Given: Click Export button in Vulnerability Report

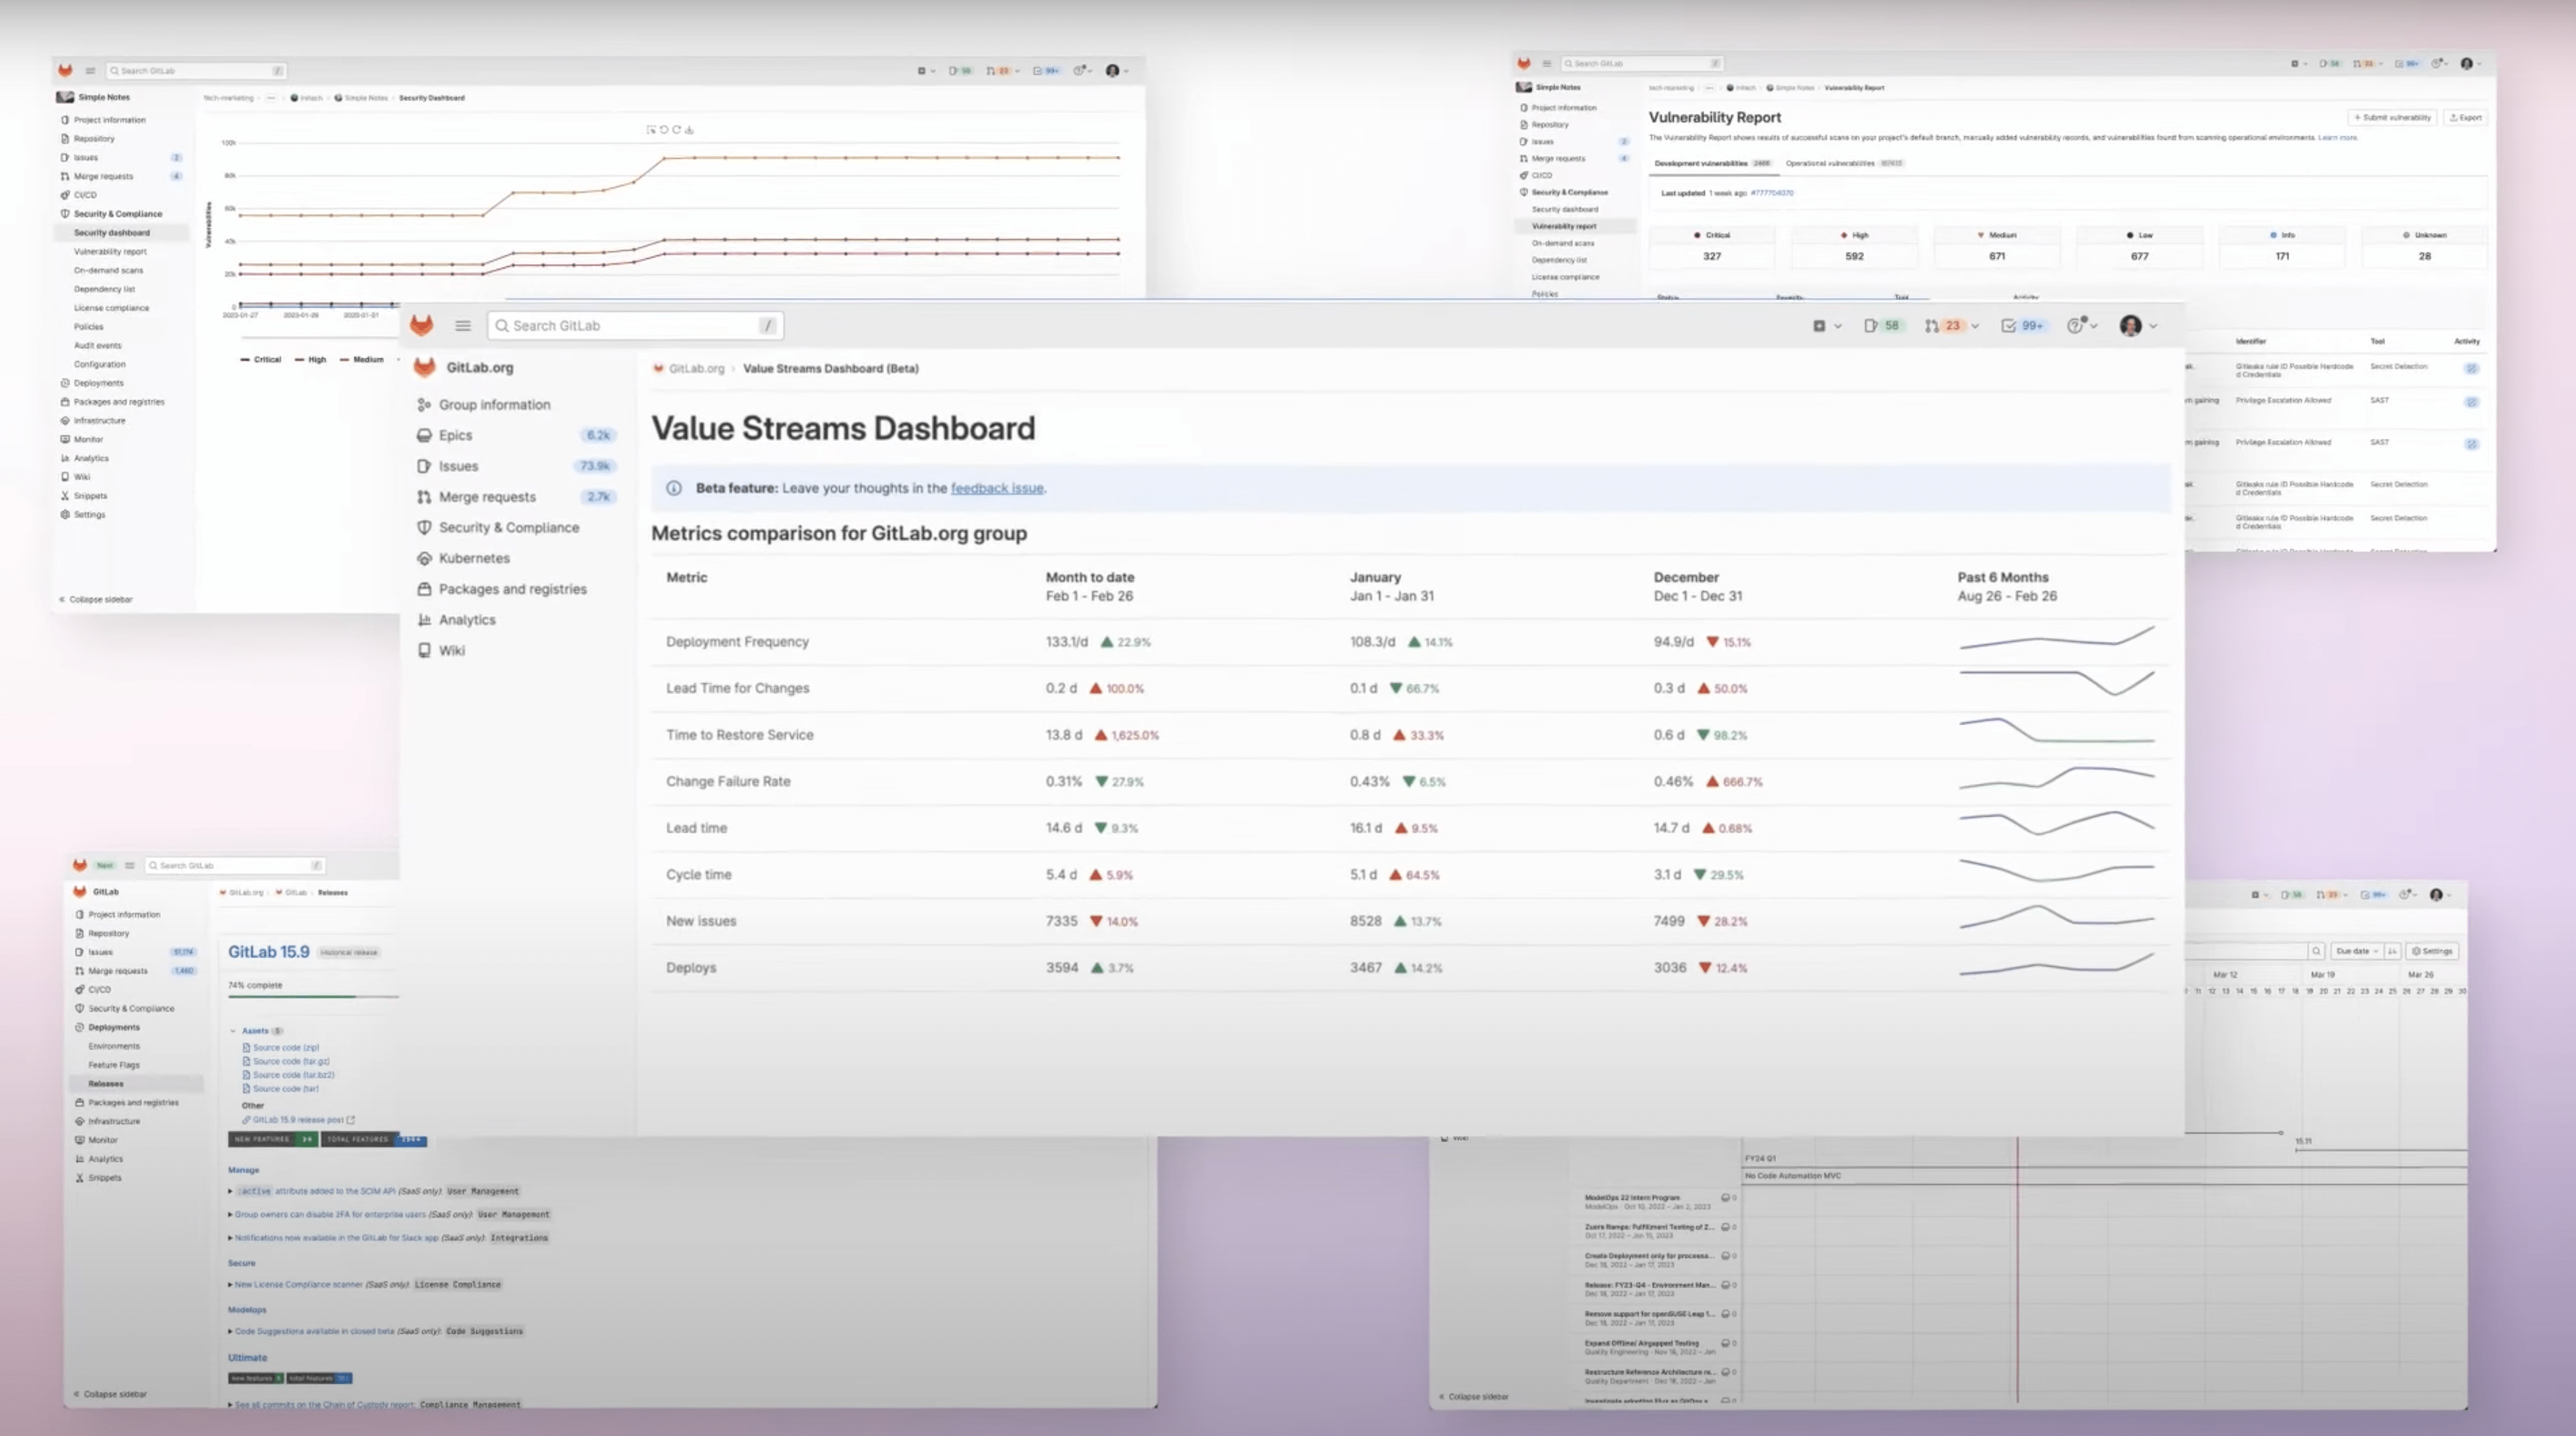Looking at the screenshot, I should click(x=2465, y=117).
